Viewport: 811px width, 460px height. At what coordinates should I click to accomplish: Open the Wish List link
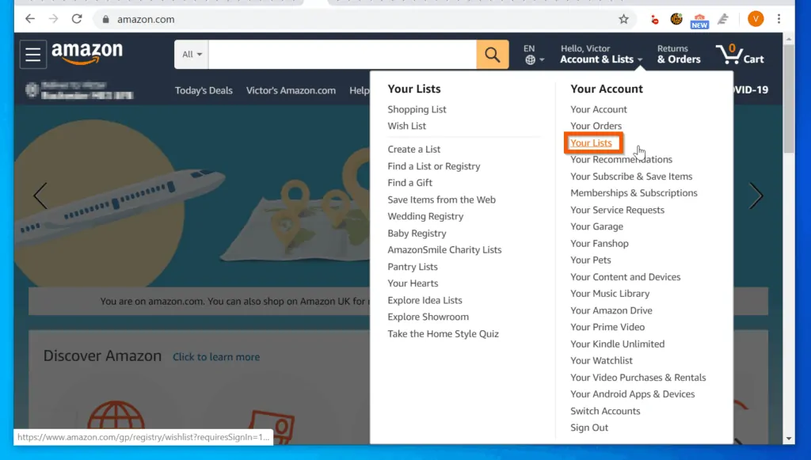click(x=407, y=126)
